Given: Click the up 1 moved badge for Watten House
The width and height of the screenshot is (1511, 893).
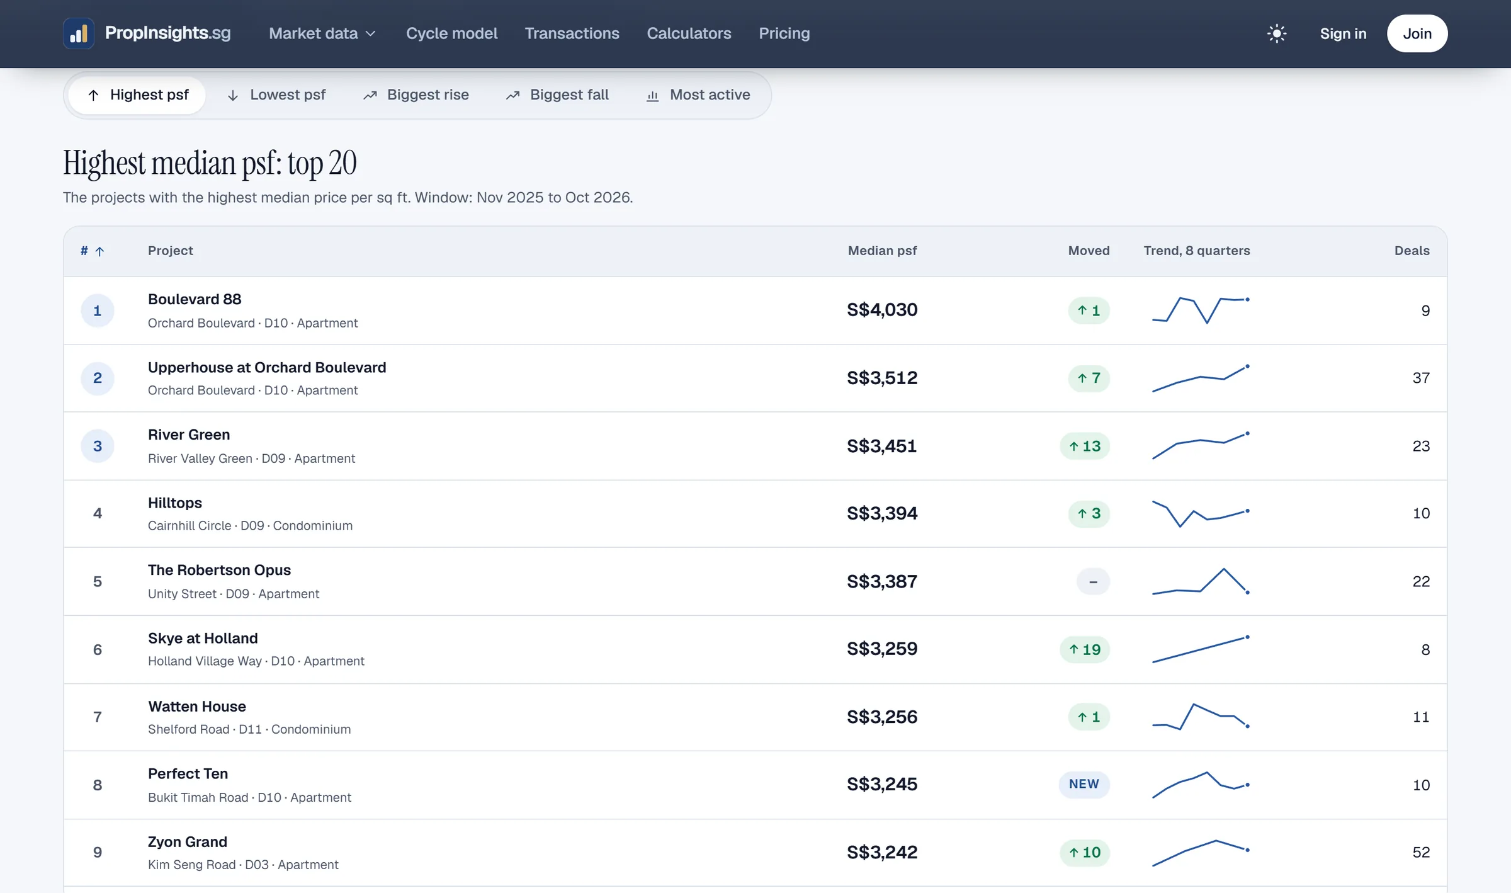Looking at the screenshot, I should [1089, 717].
